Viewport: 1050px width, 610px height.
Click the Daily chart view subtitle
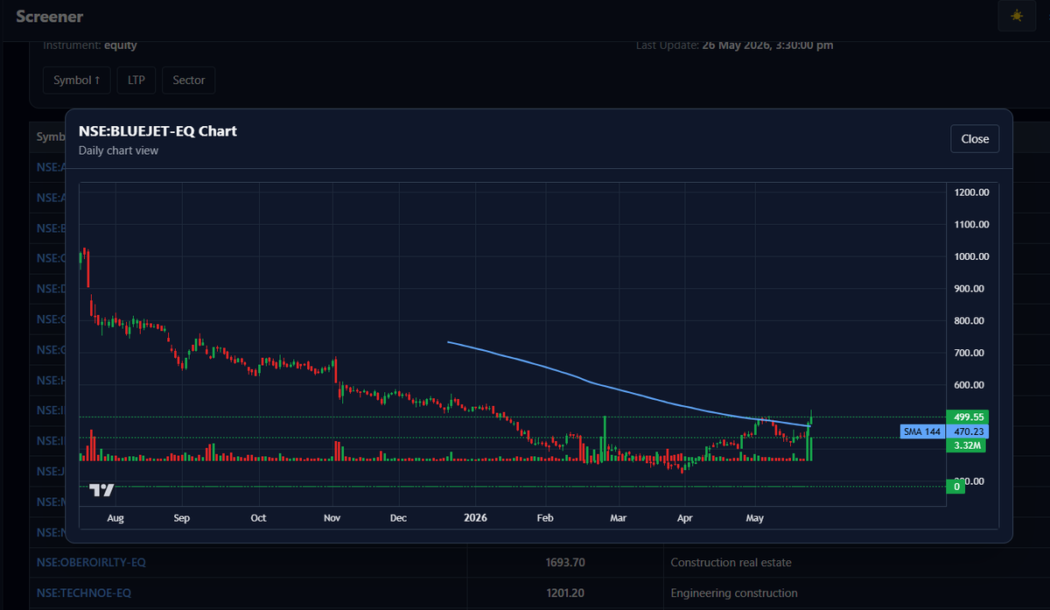coord(118,151)
